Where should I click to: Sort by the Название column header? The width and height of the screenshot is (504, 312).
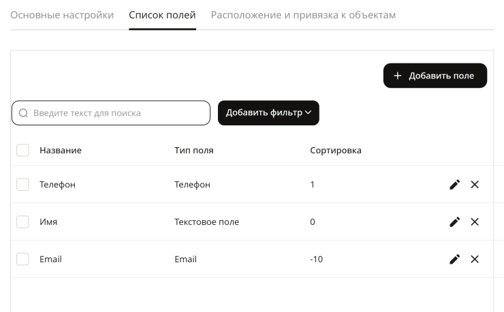pos(61,151)
